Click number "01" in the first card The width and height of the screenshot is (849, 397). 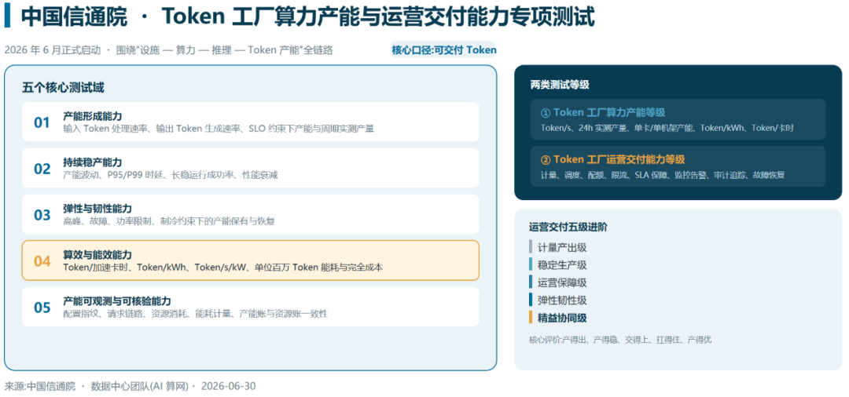[42, 122]
